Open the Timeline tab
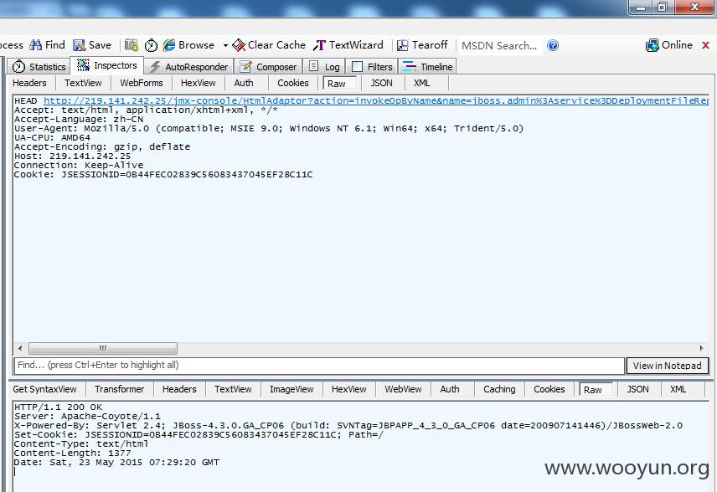The width and height of the screenshot is (717, 492). [x=427, y=67]
